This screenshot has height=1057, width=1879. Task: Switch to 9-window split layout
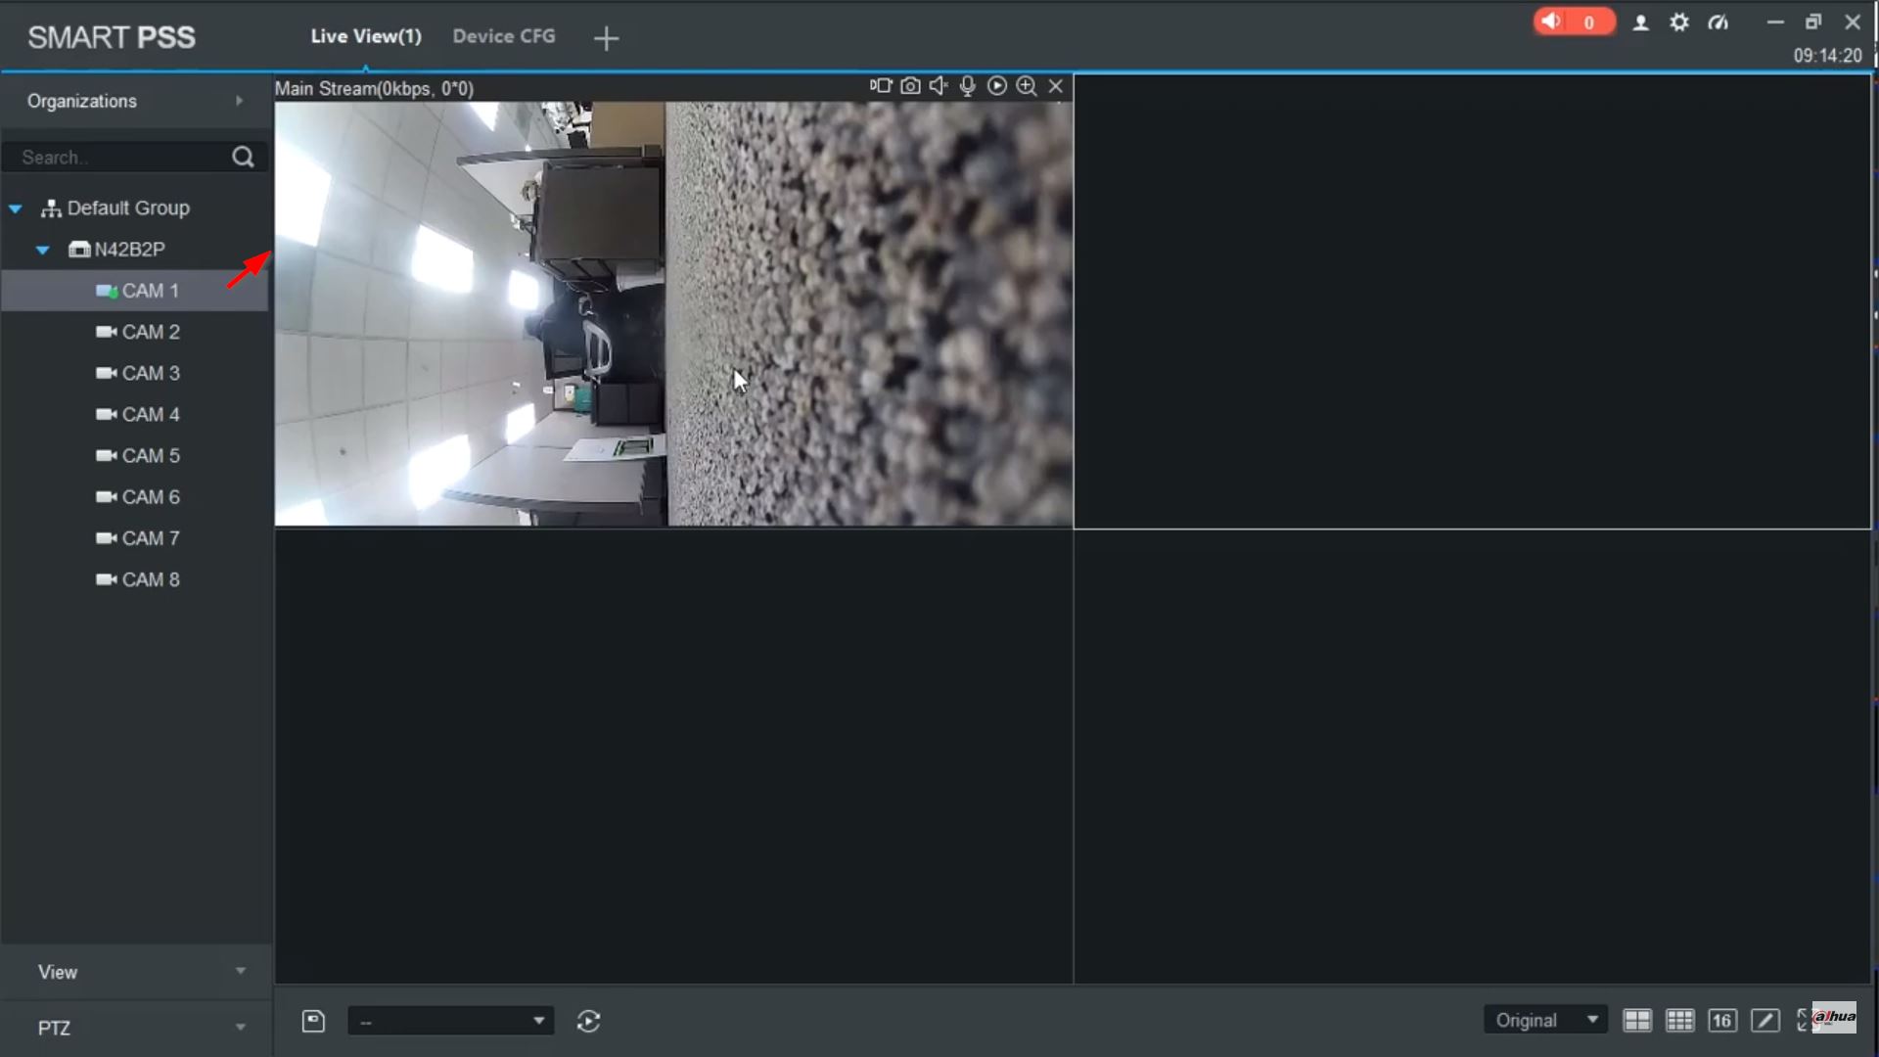pos(1679,1021)
